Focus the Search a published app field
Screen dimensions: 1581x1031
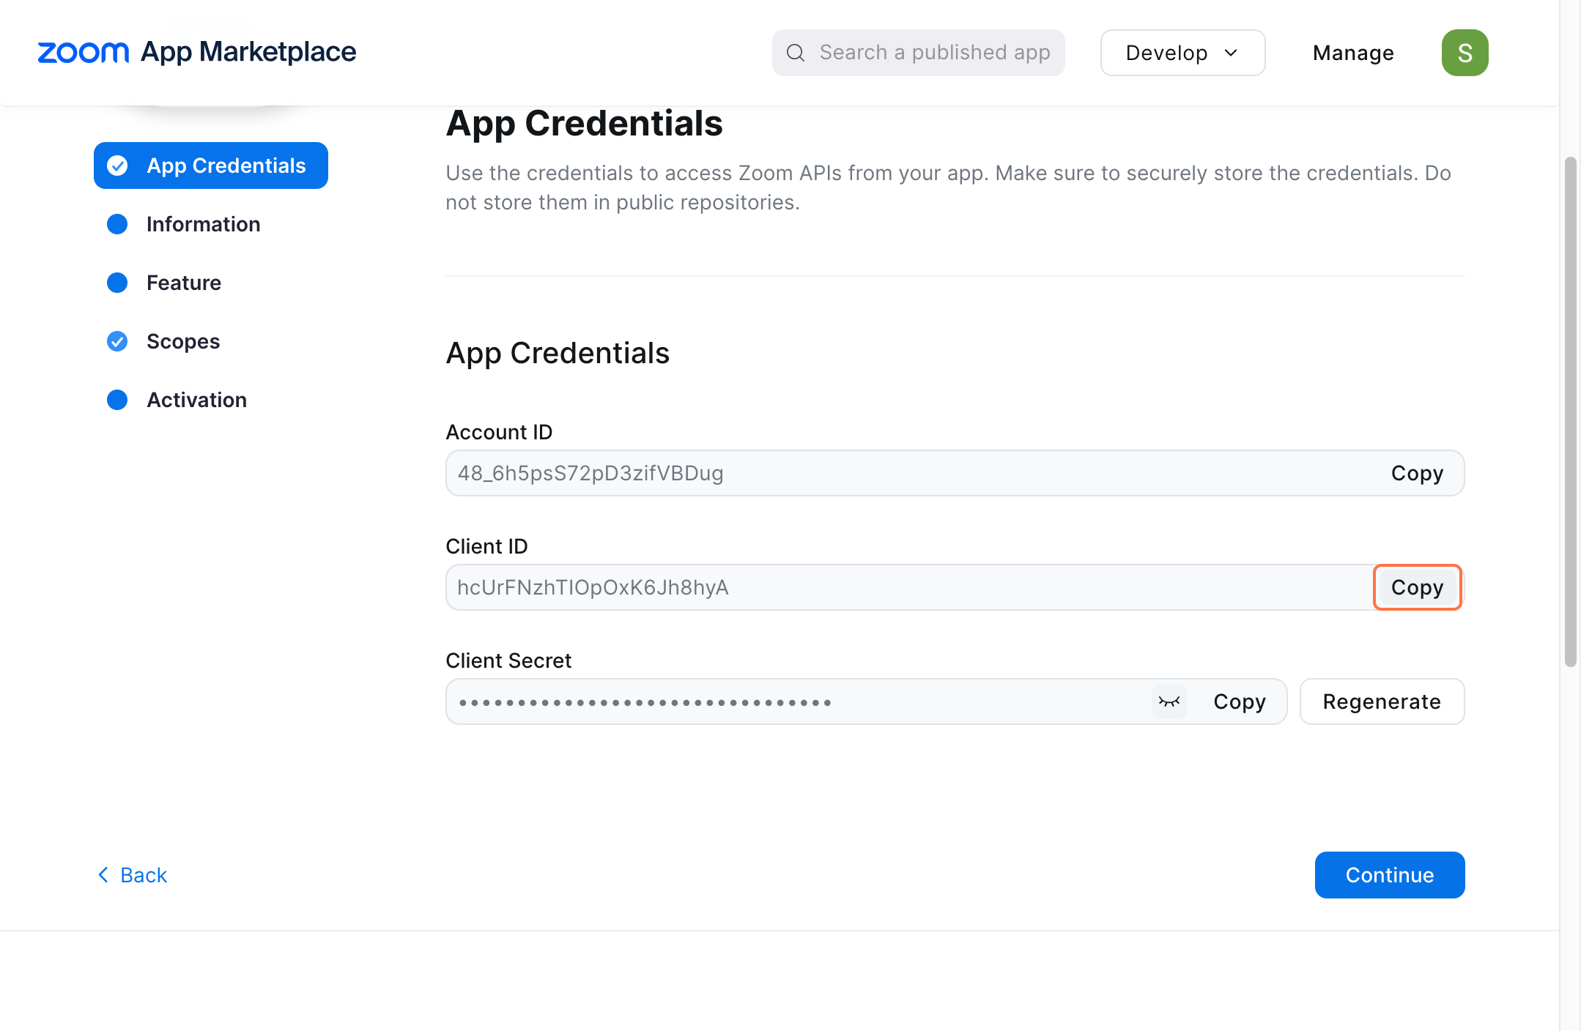pos(918,53)
